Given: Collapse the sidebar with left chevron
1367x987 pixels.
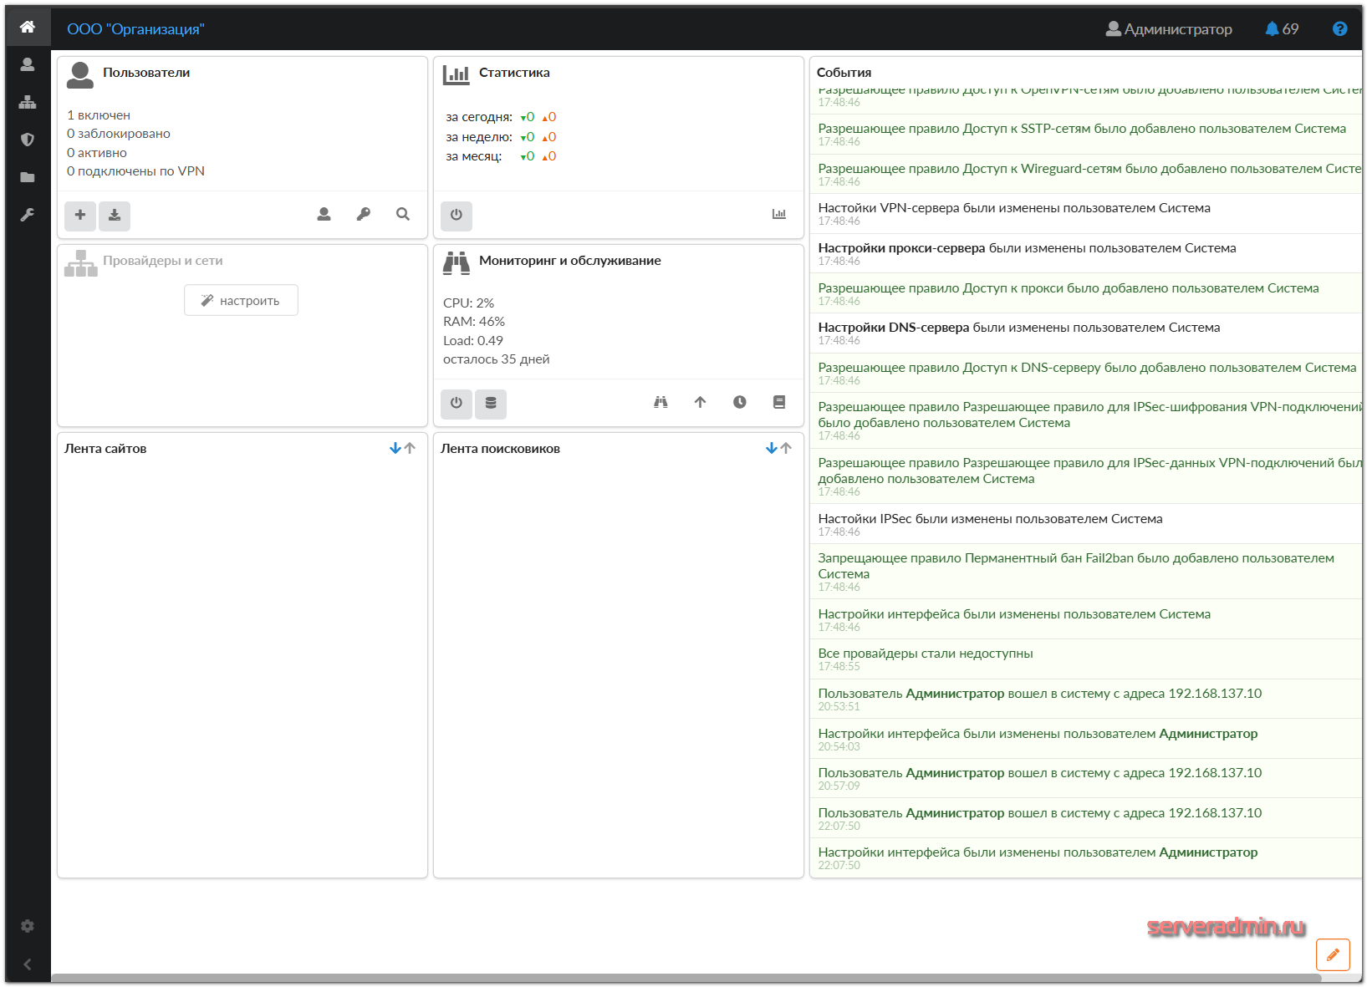Looking at the screenshot, I should [28, 964].
